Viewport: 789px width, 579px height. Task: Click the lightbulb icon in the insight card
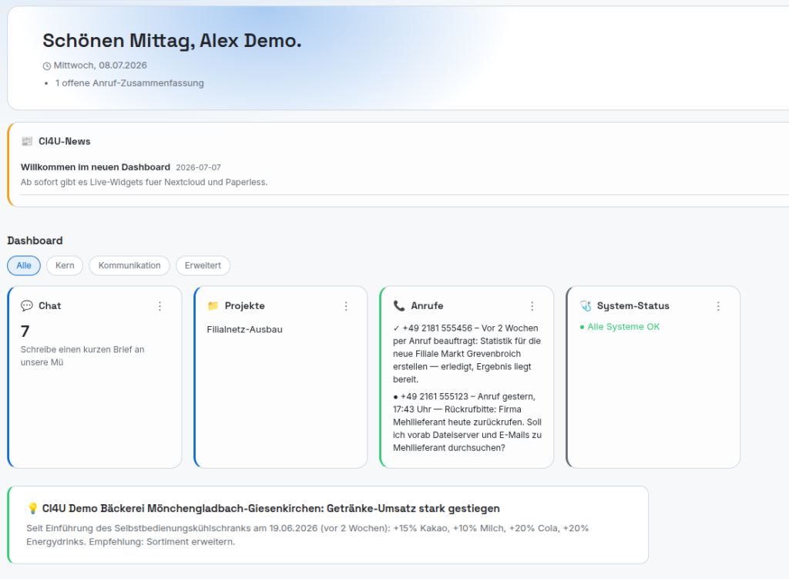[x=32, y=509]
